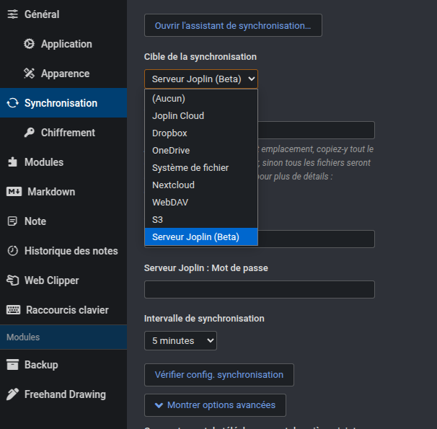Image resolution: width=437 pixels, height=429 pixels.
Task: Open the Web Clipper settings
Action: [63, 280]
